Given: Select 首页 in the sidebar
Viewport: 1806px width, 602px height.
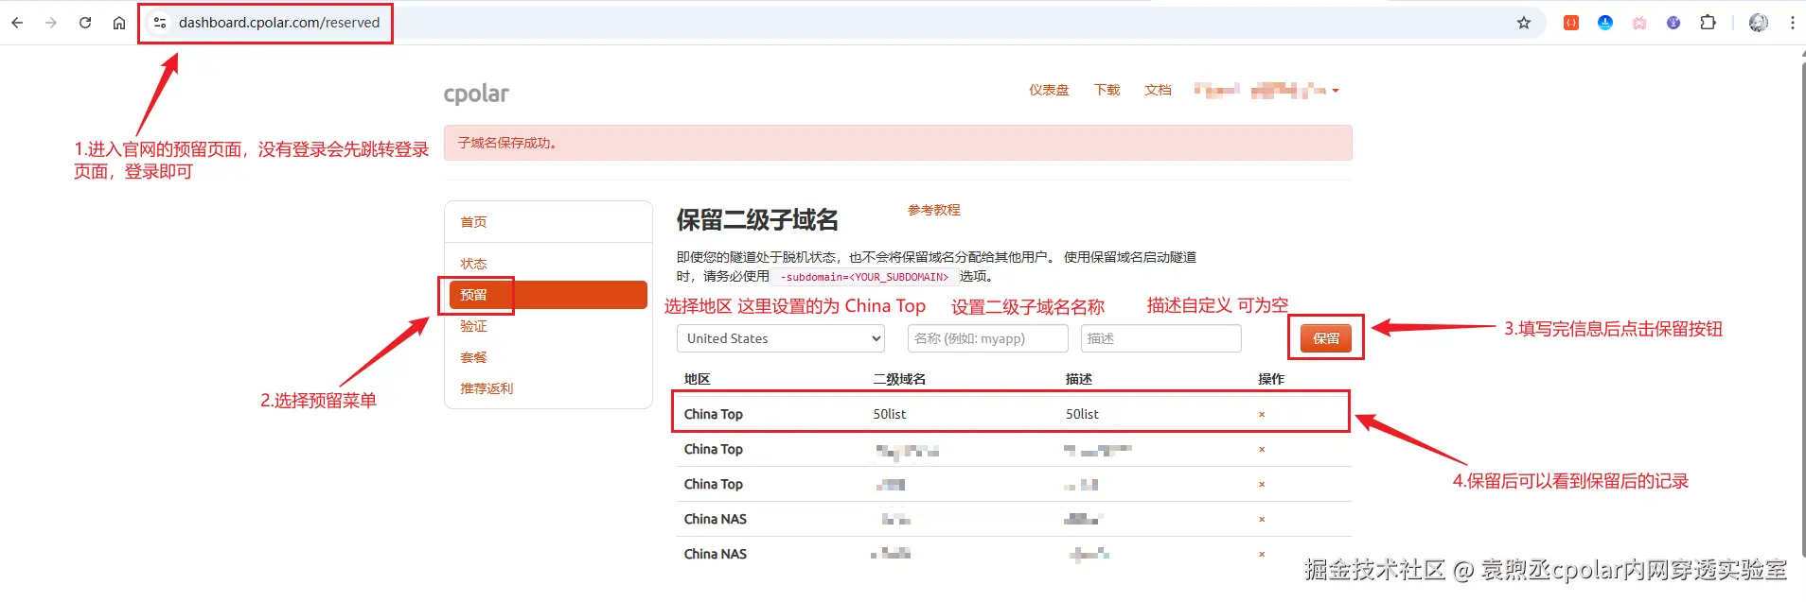Looking at the screenshot, I should 473,222.
